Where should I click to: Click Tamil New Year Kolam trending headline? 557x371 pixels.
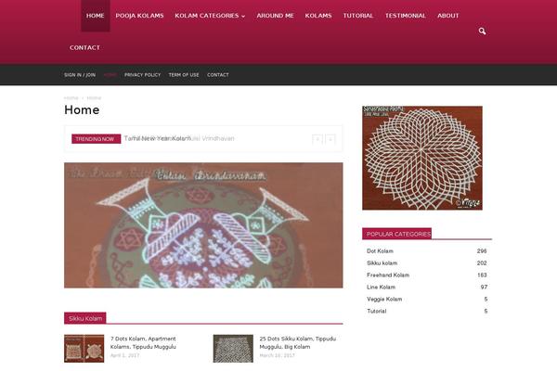(158, 138)
